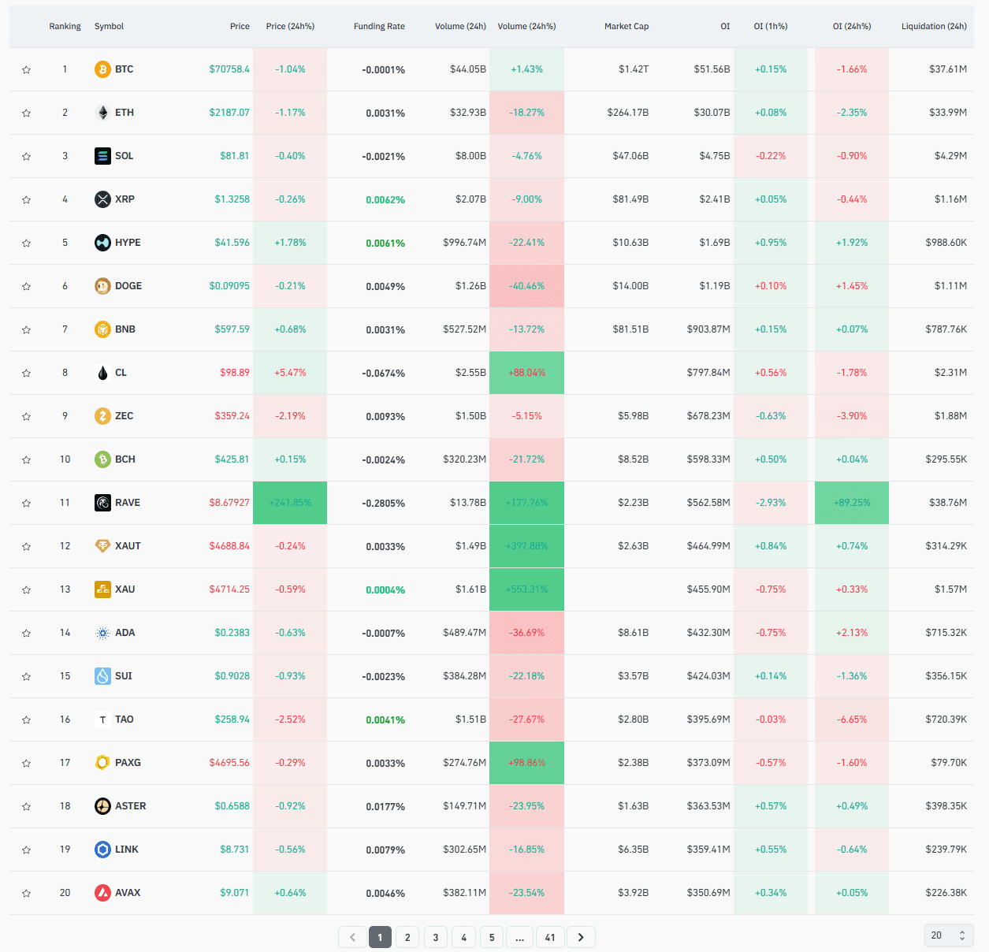The image size is (989, 952).
Task: Click the green RAVE price change cell
Action: (x=290, y=503)
